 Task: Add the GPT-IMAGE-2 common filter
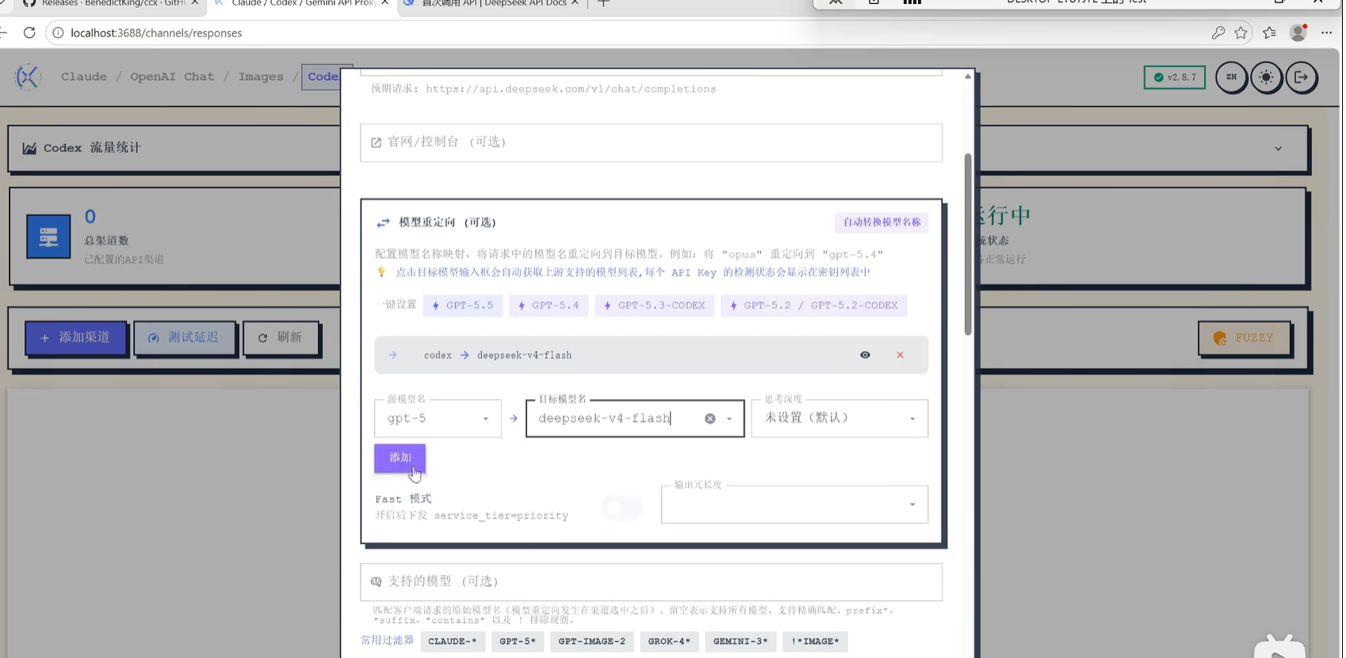click(591, 641)
